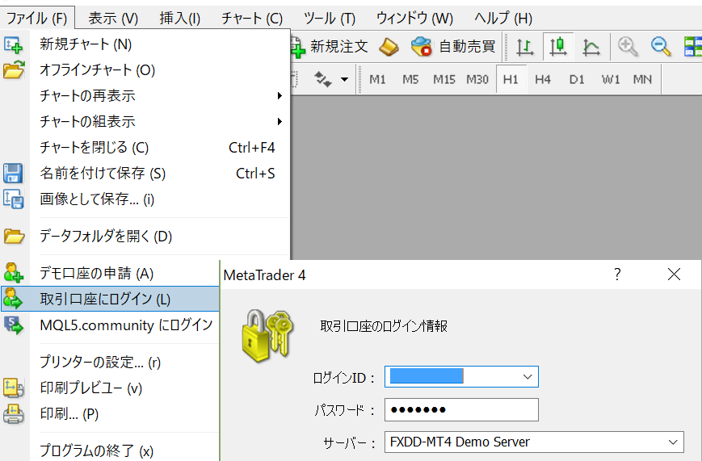Select H4 timeframe
Screen dimensions: 702x461
(x=543, y=80)
